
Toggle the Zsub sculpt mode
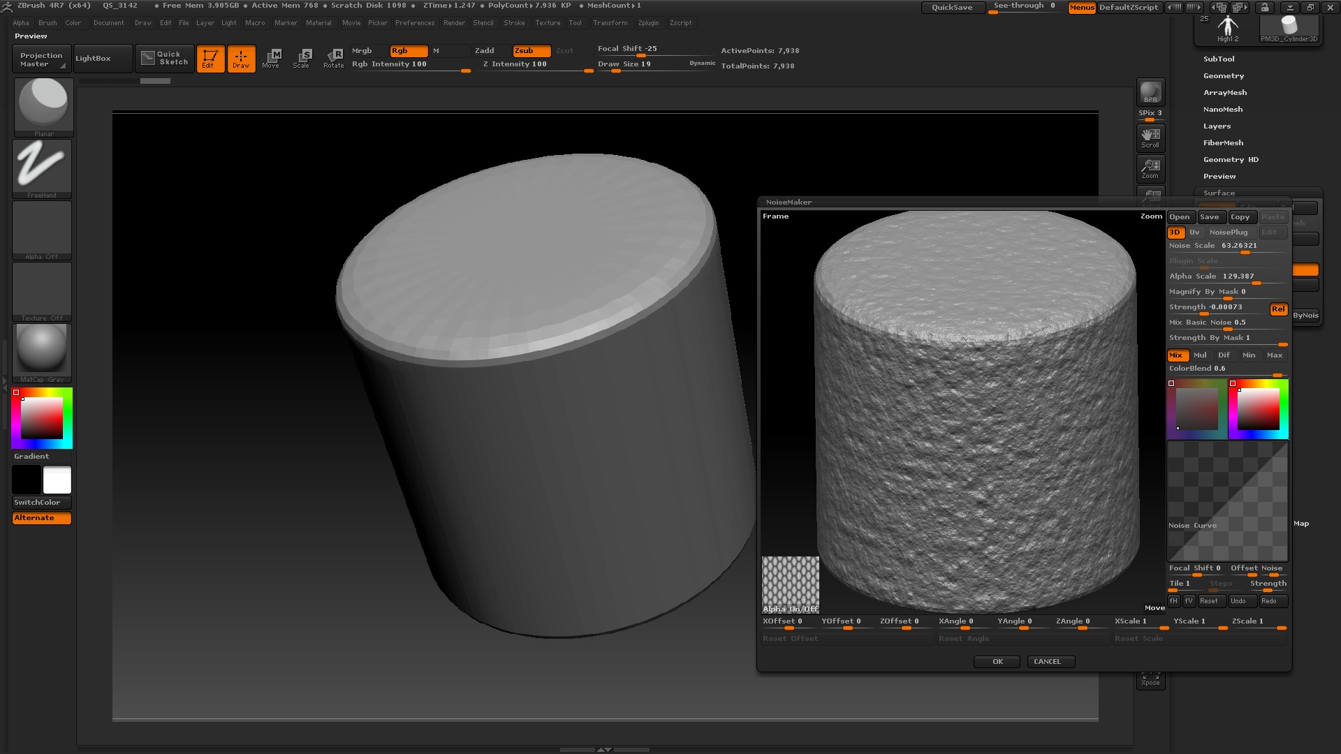532,51
